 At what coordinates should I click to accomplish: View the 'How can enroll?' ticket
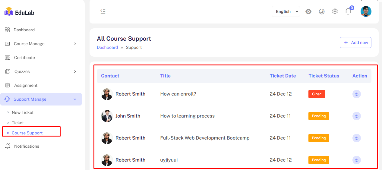click(x=356, y=94)
